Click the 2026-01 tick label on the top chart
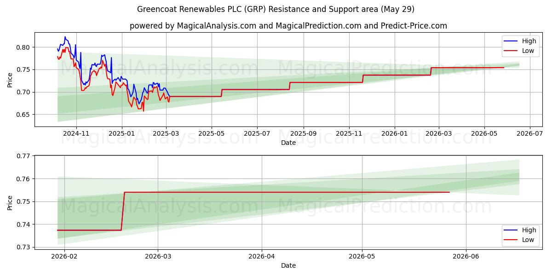 (x=394, y=134)
